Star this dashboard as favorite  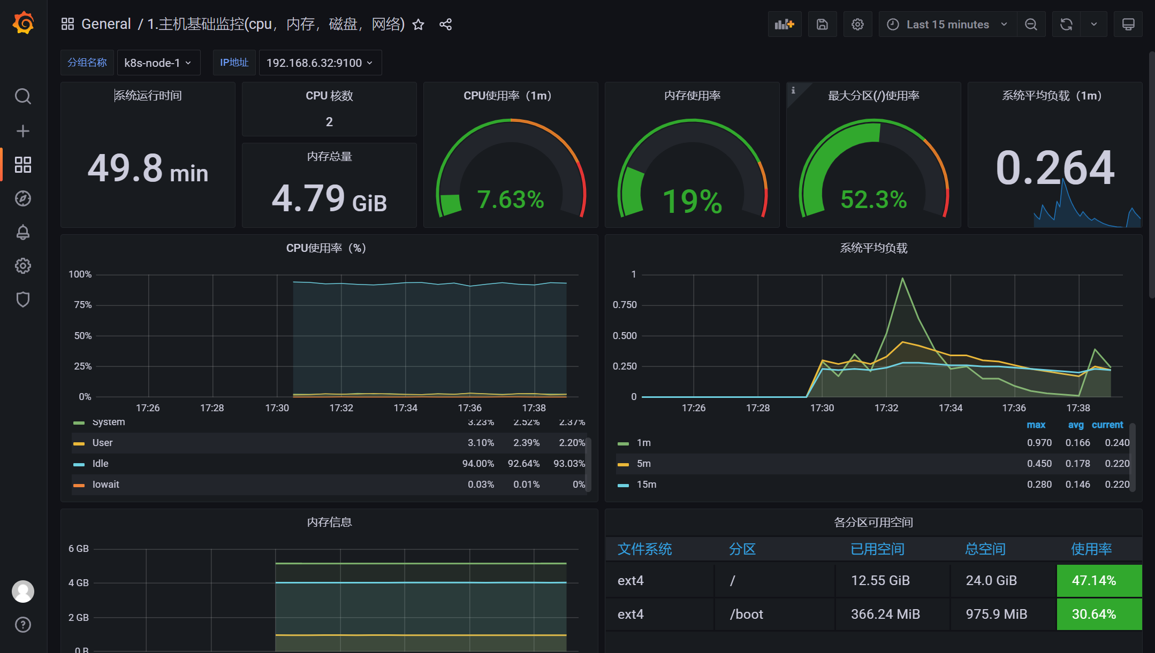pos(419,25)
